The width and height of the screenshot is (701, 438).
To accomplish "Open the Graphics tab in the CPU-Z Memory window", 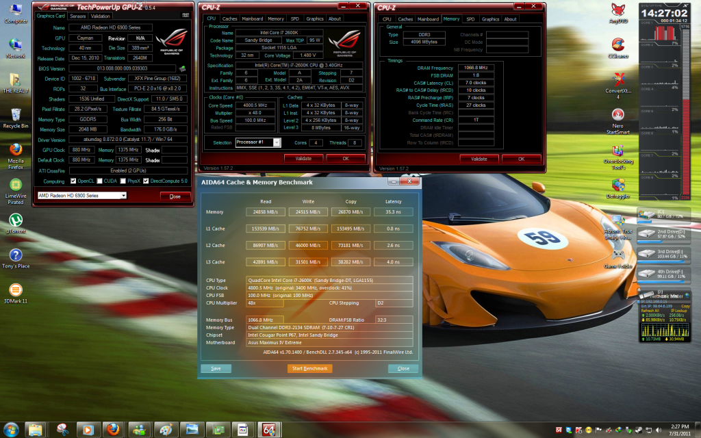I will [490, 19].
